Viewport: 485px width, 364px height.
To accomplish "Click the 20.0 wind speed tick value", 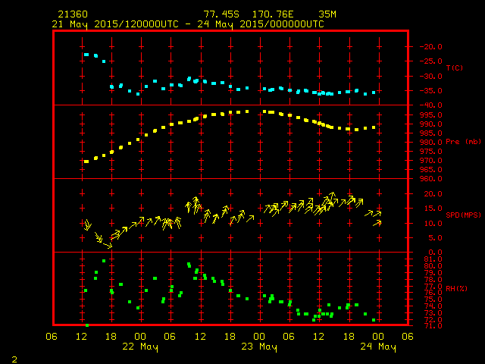I will (433, 194).
